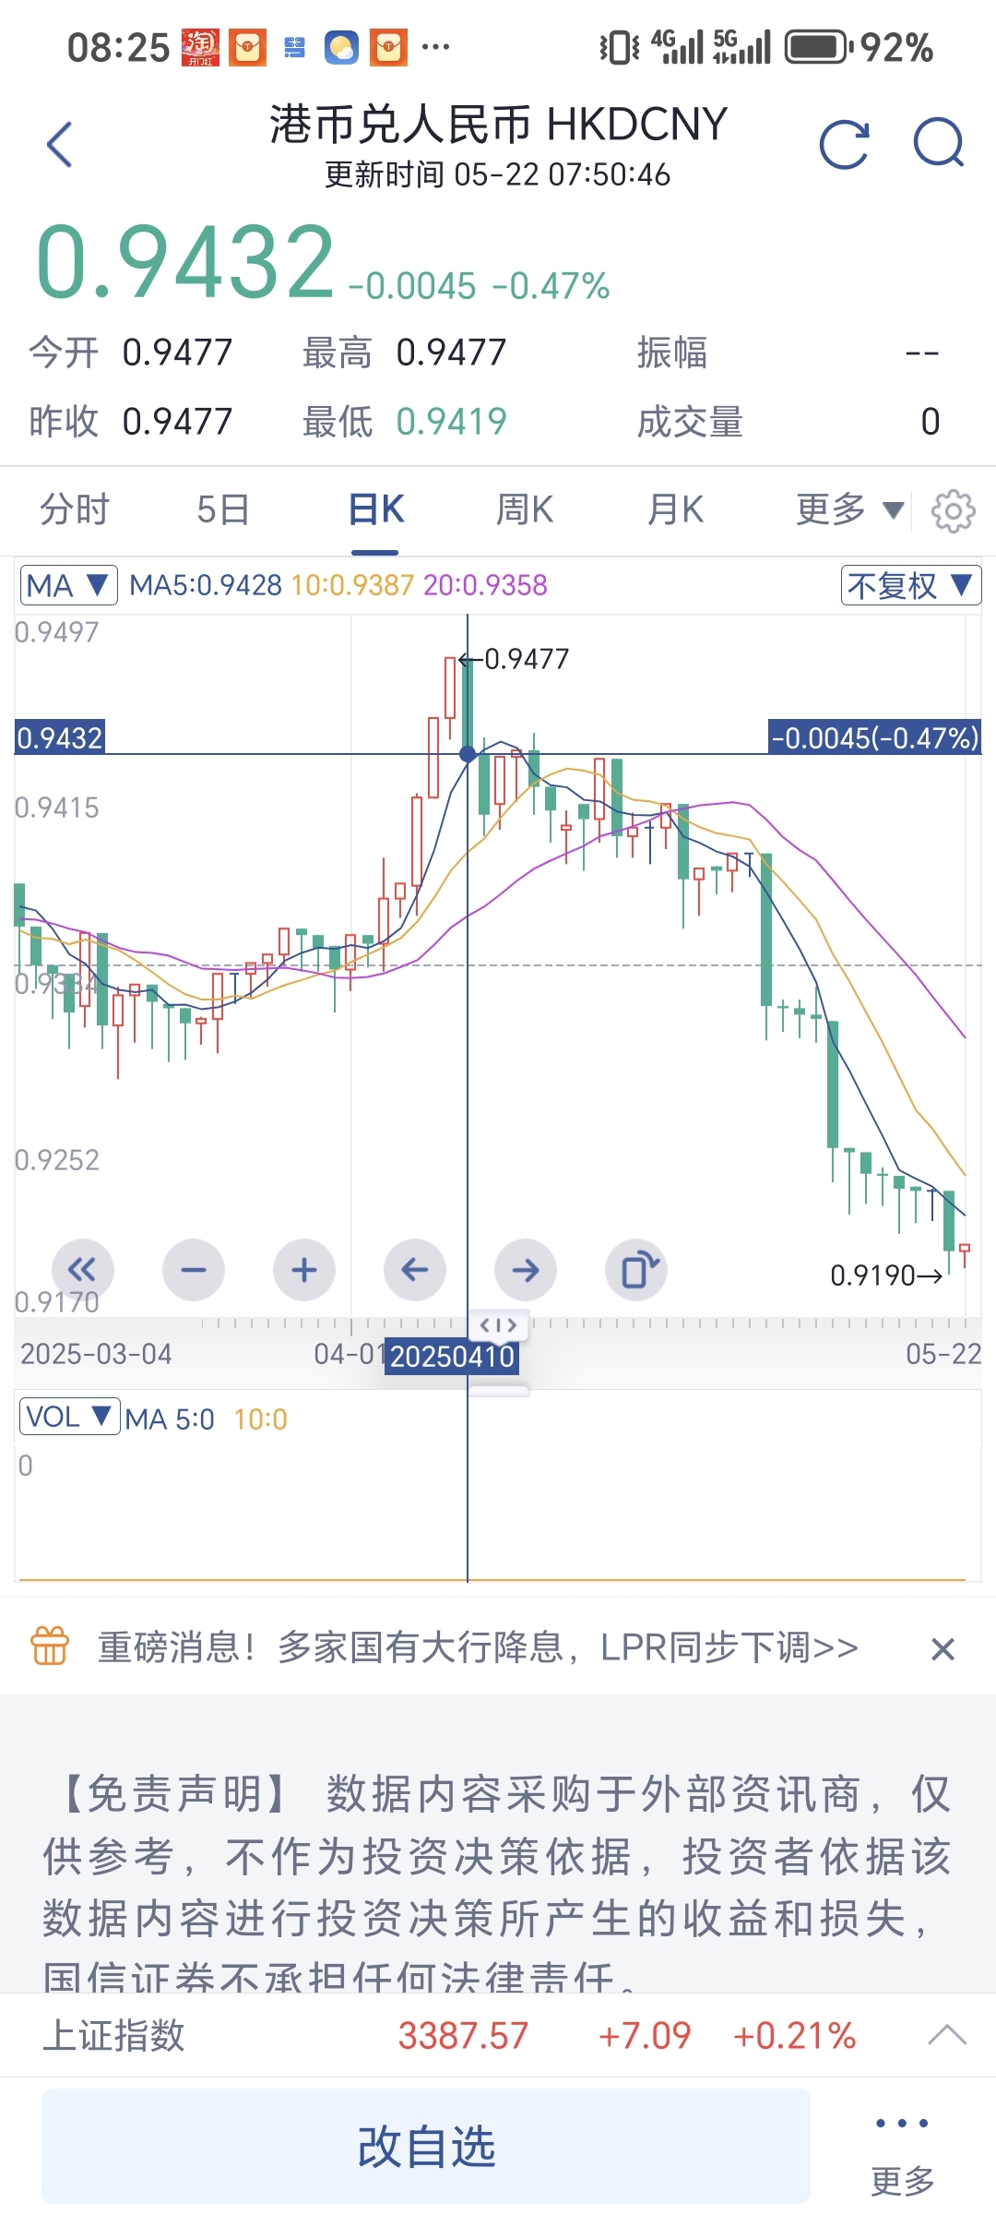This screenshot has height=2215, width=996.
Task: Switch to the 周K tab
Action: pyautogui.click(x=525, y=509)
